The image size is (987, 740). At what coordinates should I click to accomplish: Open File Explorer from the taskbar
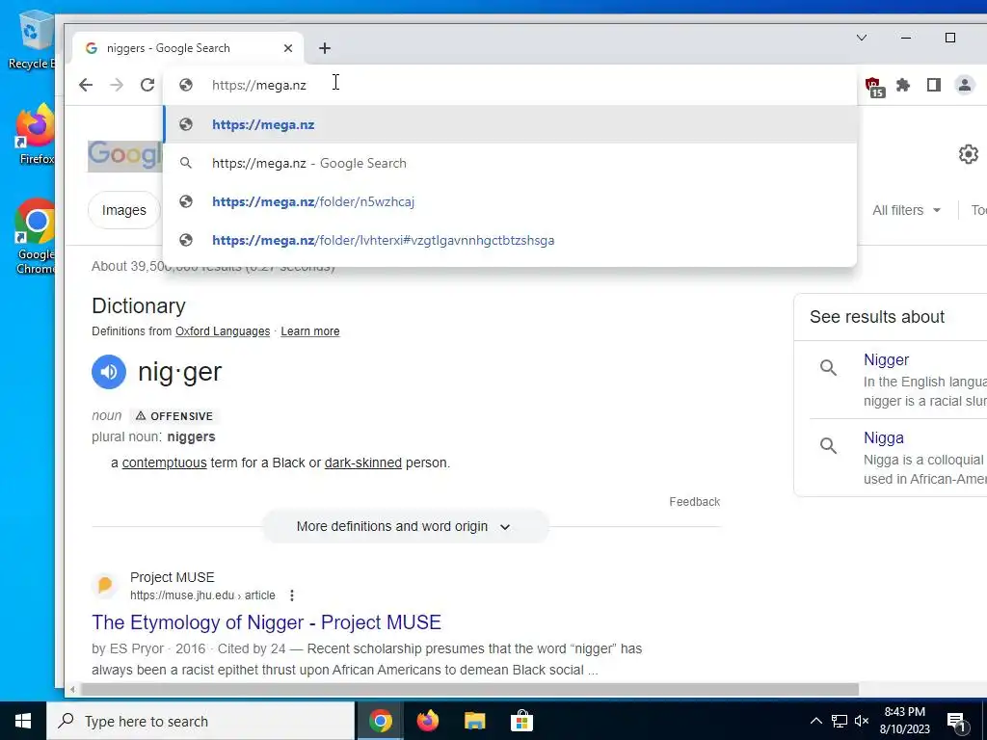click(474, 721)
